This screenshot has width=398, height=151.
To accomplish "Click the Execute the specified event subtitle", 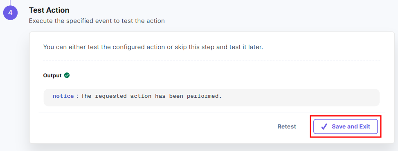I will pyautogui.click(x=97, y=21).
